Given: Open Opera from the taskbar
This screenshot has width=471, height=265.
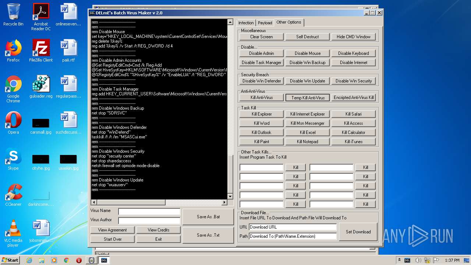Looking at the screenshot, I should [x=79, y=260].
